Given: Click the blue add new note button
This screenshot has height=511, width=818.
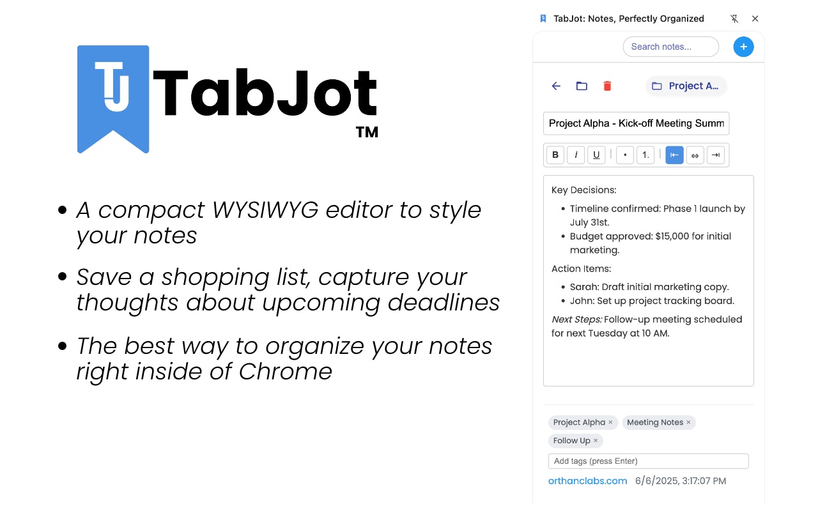Looking at the screenshot, I should pos(743,47).
